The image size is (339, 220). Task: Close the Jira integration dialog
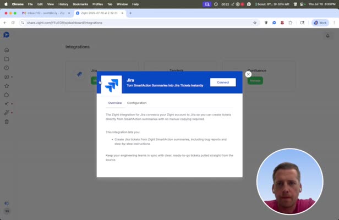pyautogui.click(x=248, y=74)
